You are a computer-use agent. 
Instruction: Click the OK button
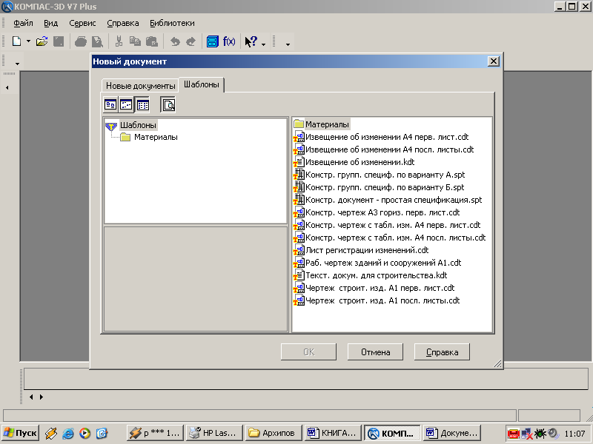308,352
